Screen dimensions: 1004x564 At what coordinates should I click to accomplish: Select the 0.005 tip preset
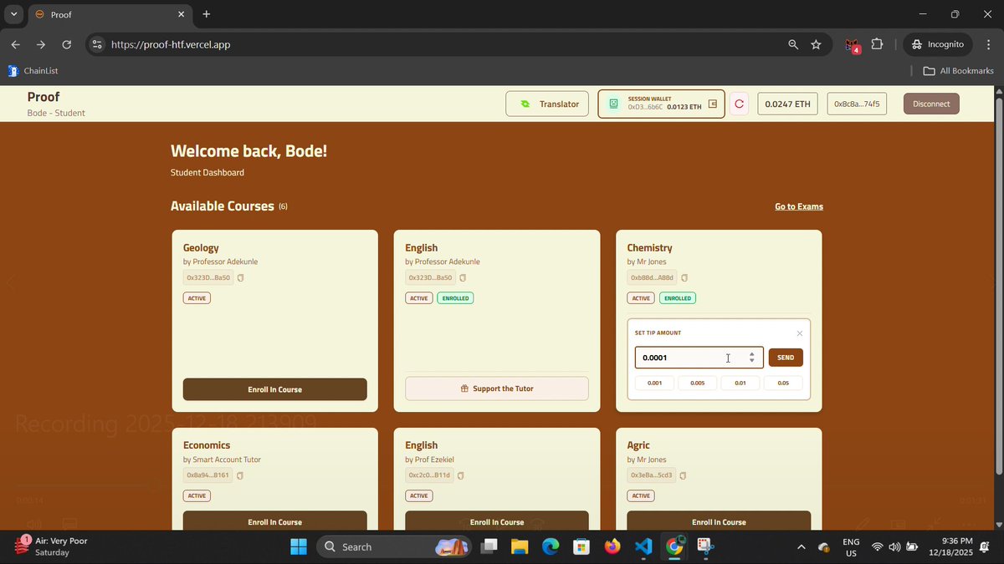697,383
